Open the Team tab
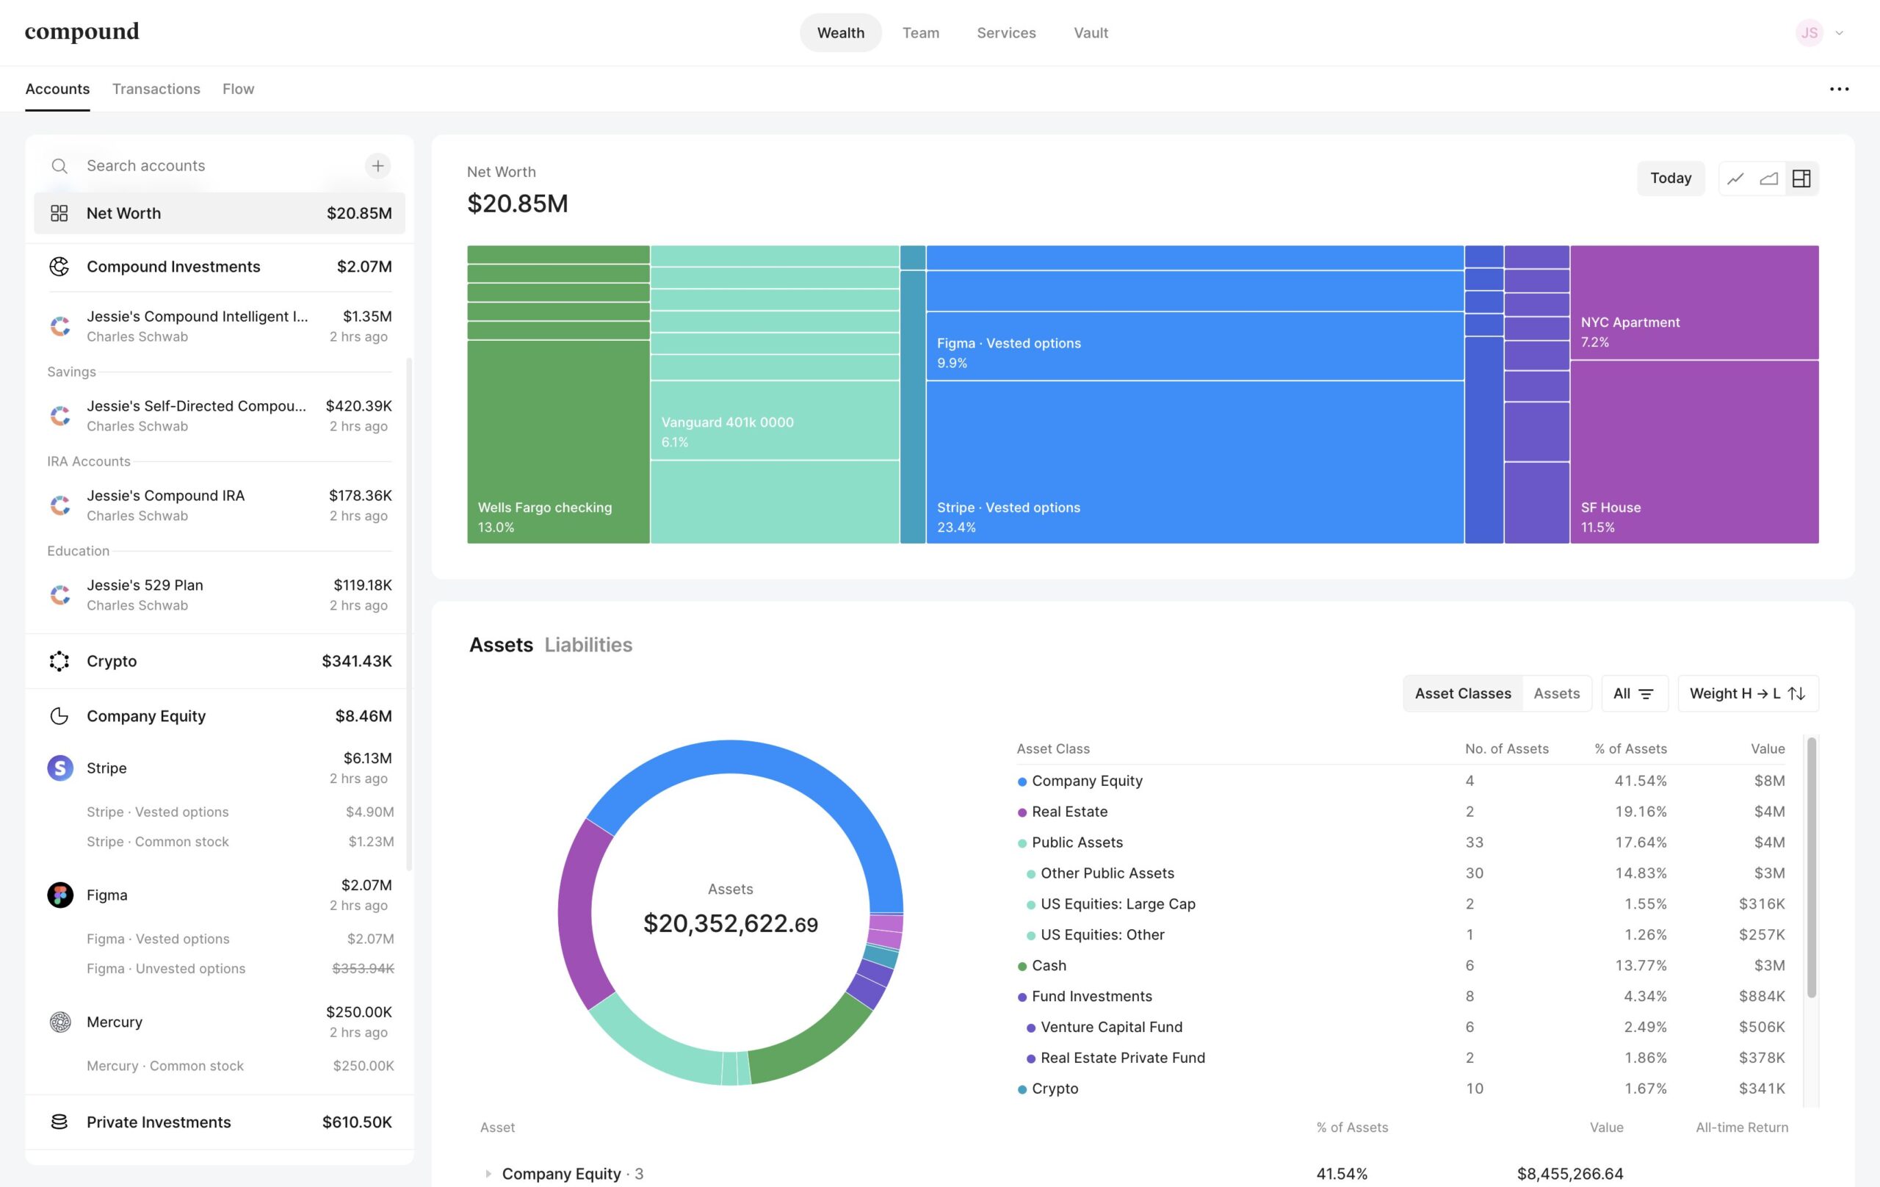Screen dimensions: 1880x1187 (920, 33)
